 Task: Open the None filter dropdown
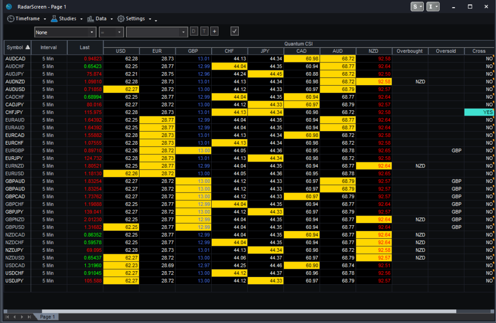(x=65, y=31)
